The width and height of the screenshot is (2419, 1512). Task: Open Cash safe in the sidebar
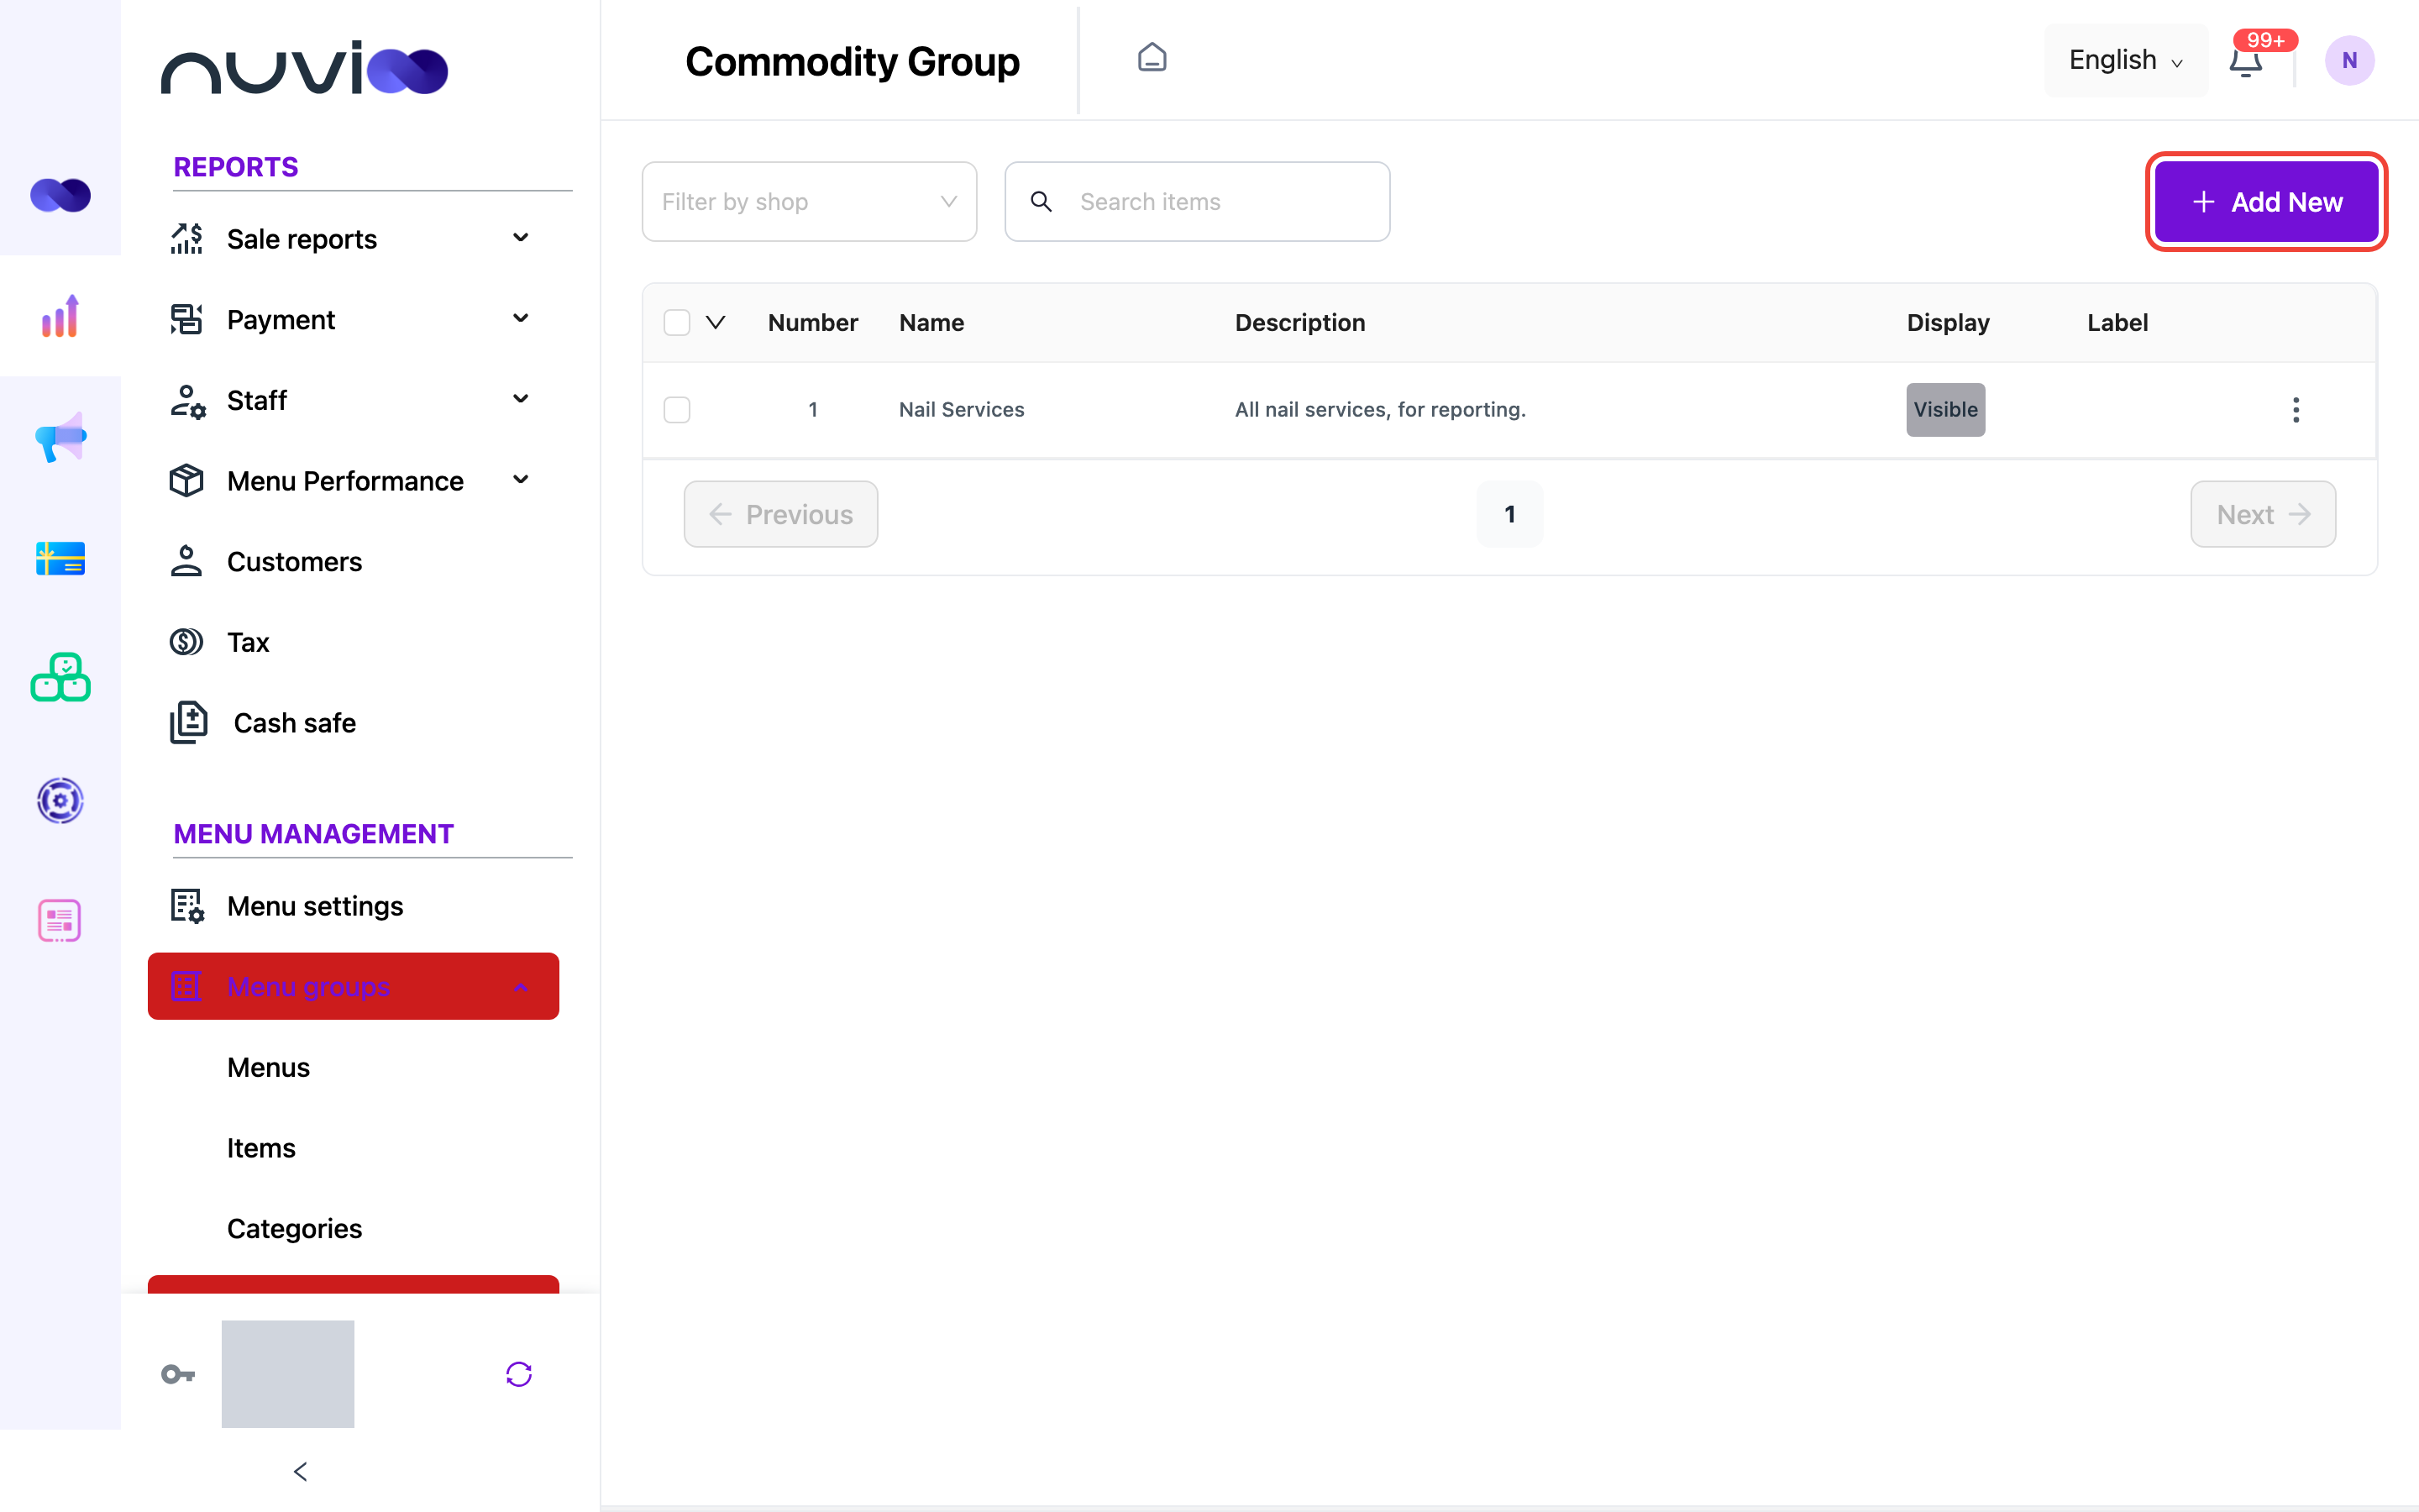click(x=353, y=723)
